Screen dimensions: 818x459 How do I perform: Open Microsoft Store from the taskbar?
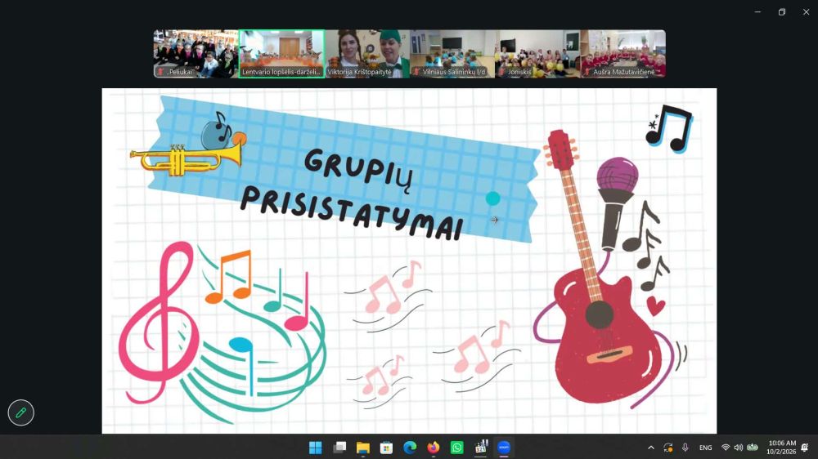point(387,448)
